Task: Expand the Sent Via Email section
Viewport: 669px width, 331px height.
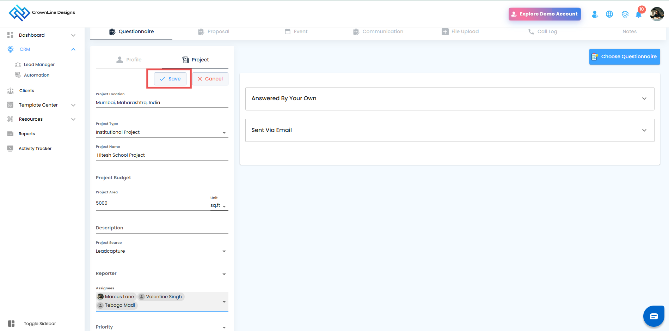Action: pyautogui.click(x=644, y=130)
